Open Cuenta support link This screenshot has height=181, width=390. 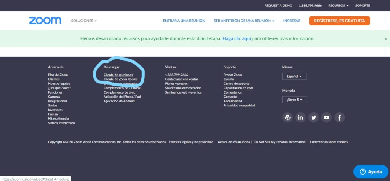(229, 79)
